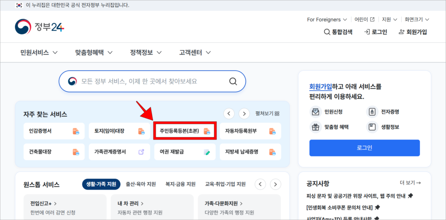Select the 생활·가족 지원 tab

[x=101, y=184]
